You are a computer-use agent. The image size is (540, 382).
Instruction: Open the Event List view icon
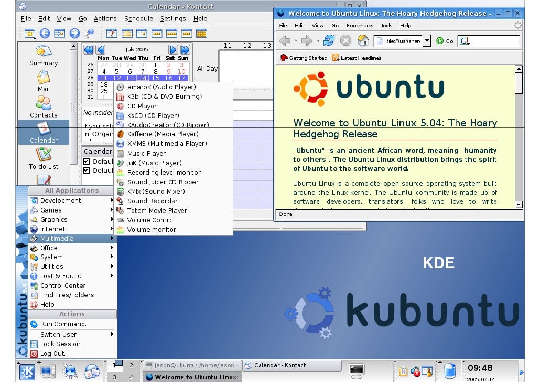[127, 34]
